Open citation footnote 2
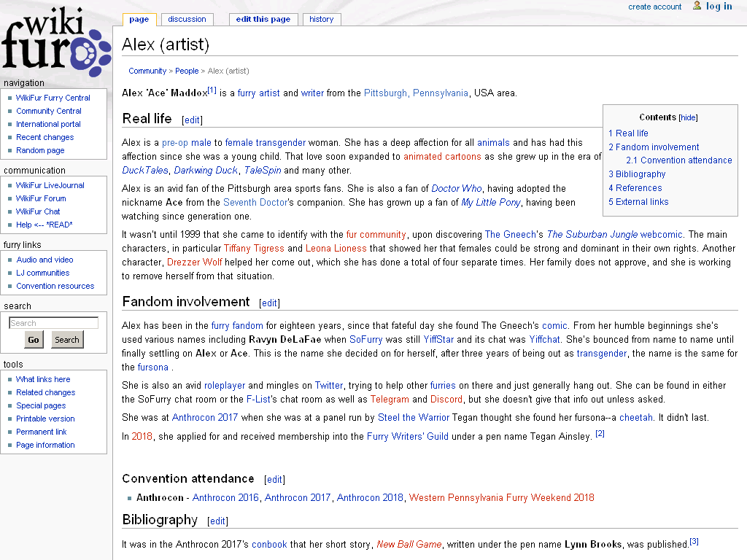 click(x=600, y=433)
